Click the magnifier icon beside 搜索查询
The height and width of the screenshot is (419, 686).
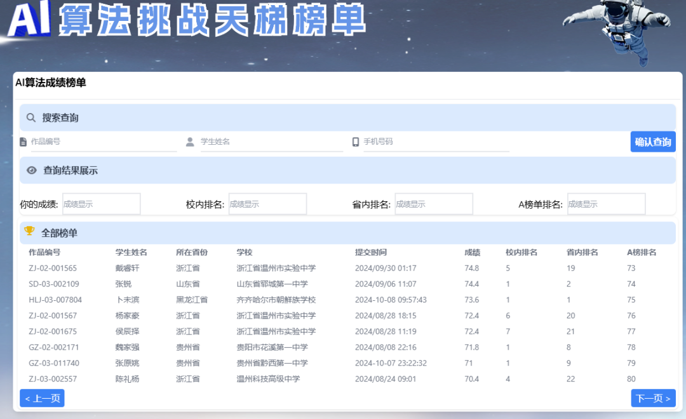tap(30, 117)
